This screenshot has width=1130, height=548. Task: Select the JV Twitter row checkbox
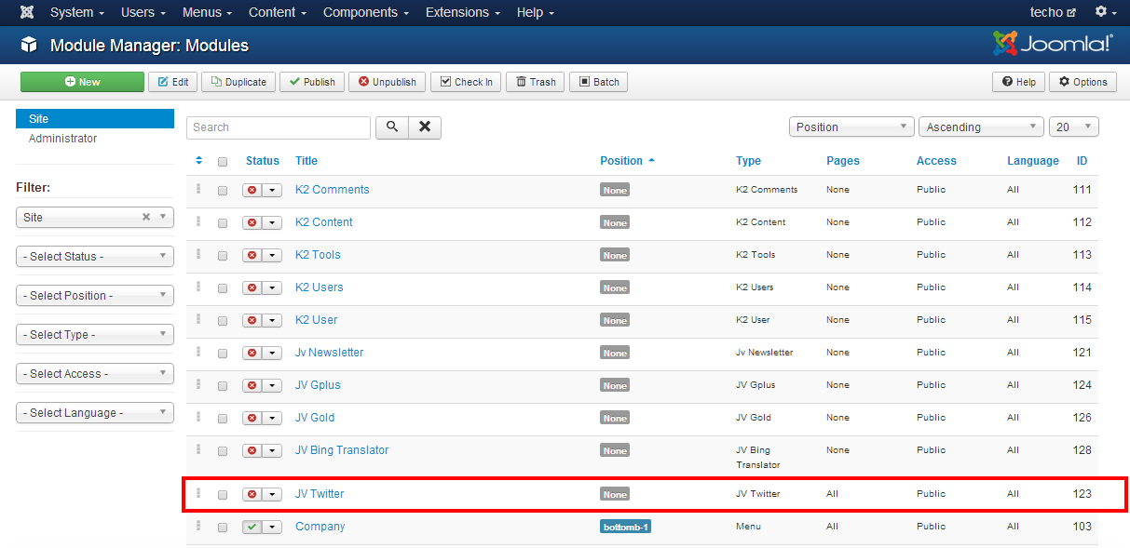point(223,495)
